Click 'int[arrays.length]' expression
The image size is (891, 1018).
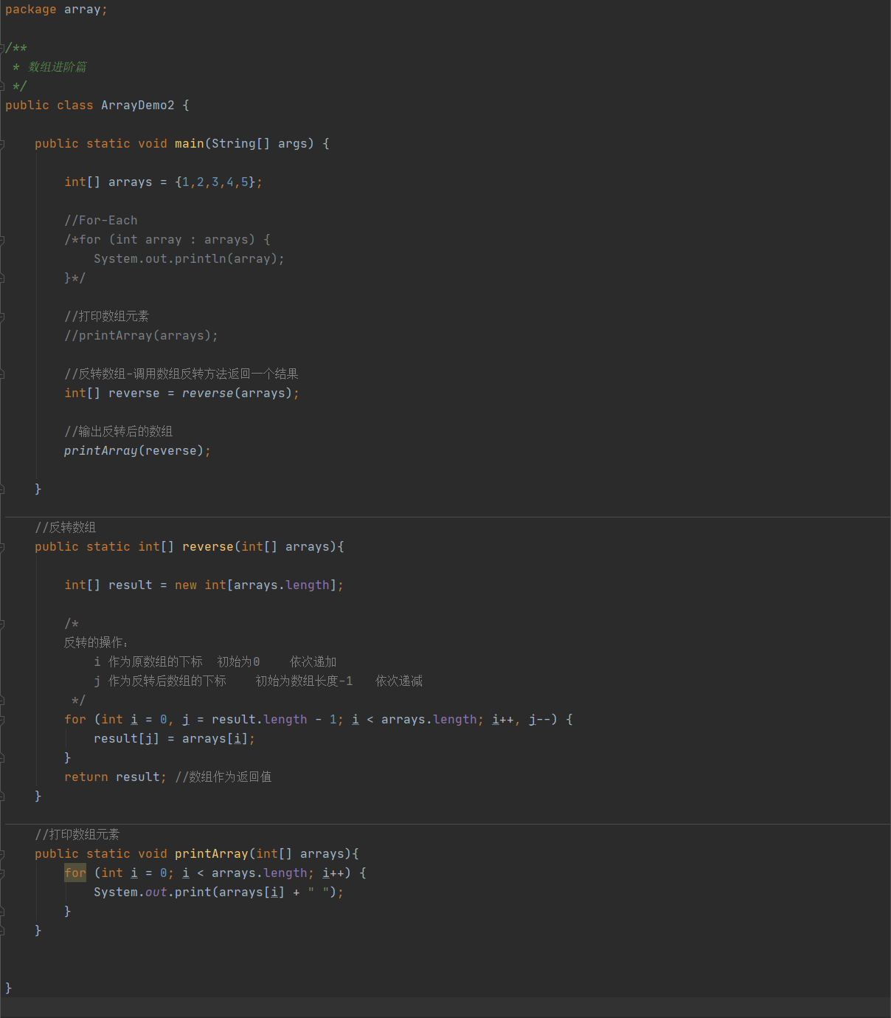coord(271,585)
